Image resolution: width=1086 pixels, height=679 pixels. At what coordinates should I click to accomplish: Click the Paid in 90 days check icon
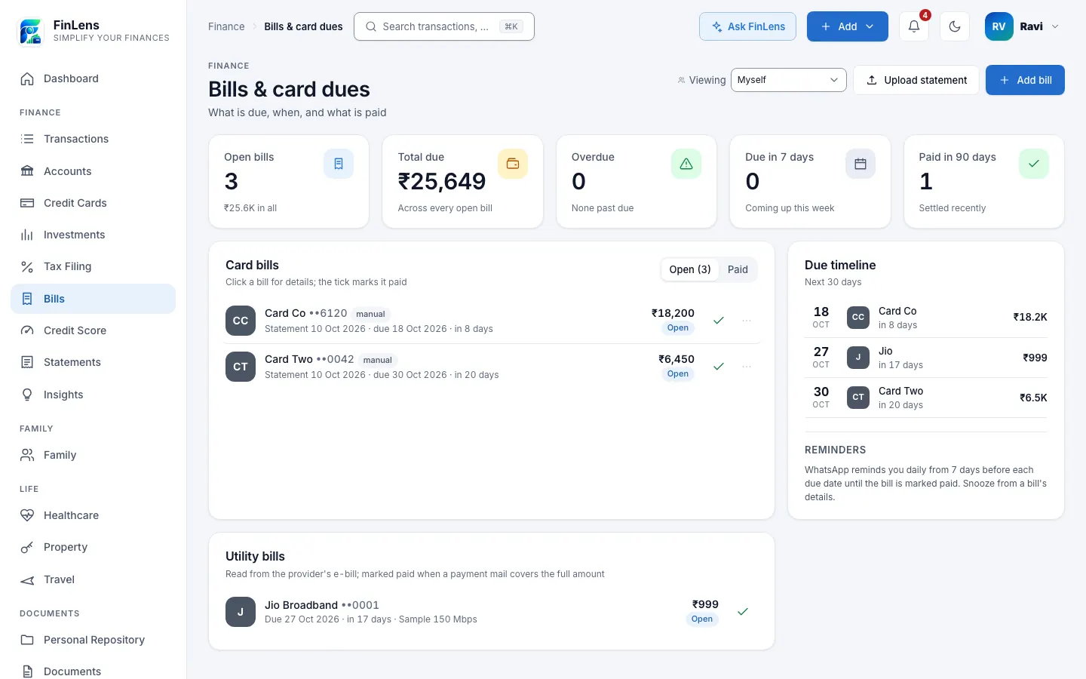[x=1034, y=164]
